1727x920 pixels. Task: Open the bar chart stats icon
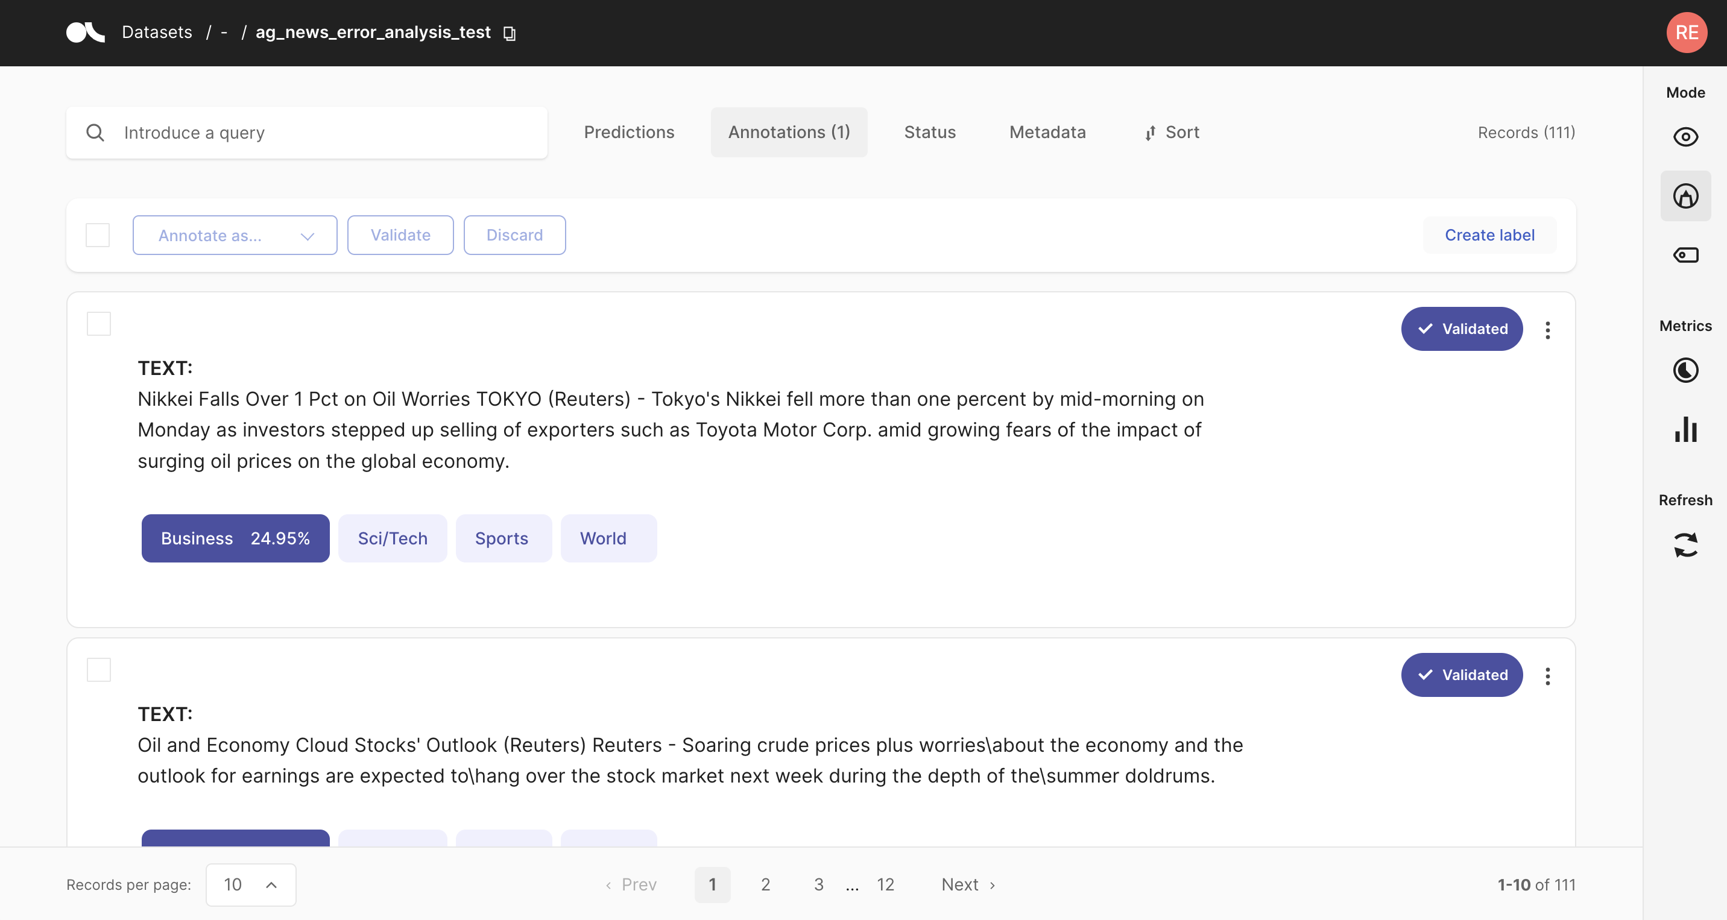[1685, 429]
